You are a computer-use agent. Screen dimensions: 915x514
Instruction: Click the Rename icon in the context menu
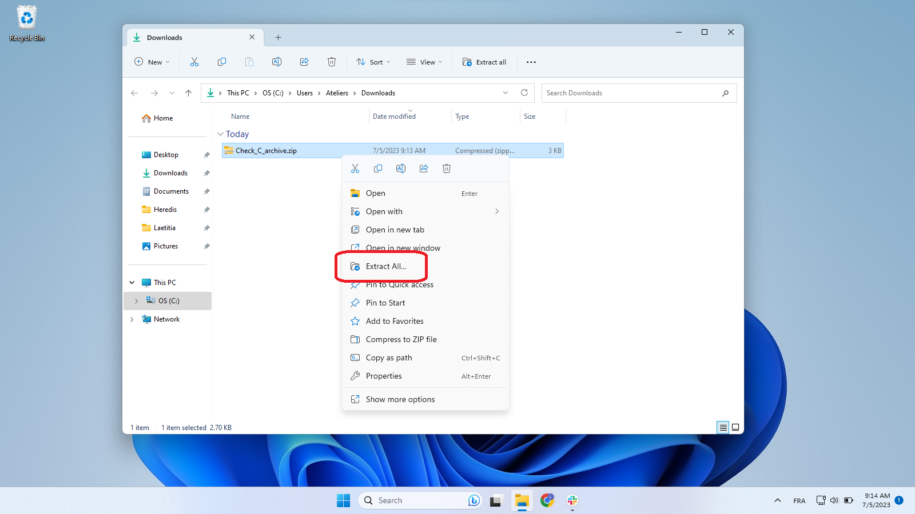tap(401, 168)
